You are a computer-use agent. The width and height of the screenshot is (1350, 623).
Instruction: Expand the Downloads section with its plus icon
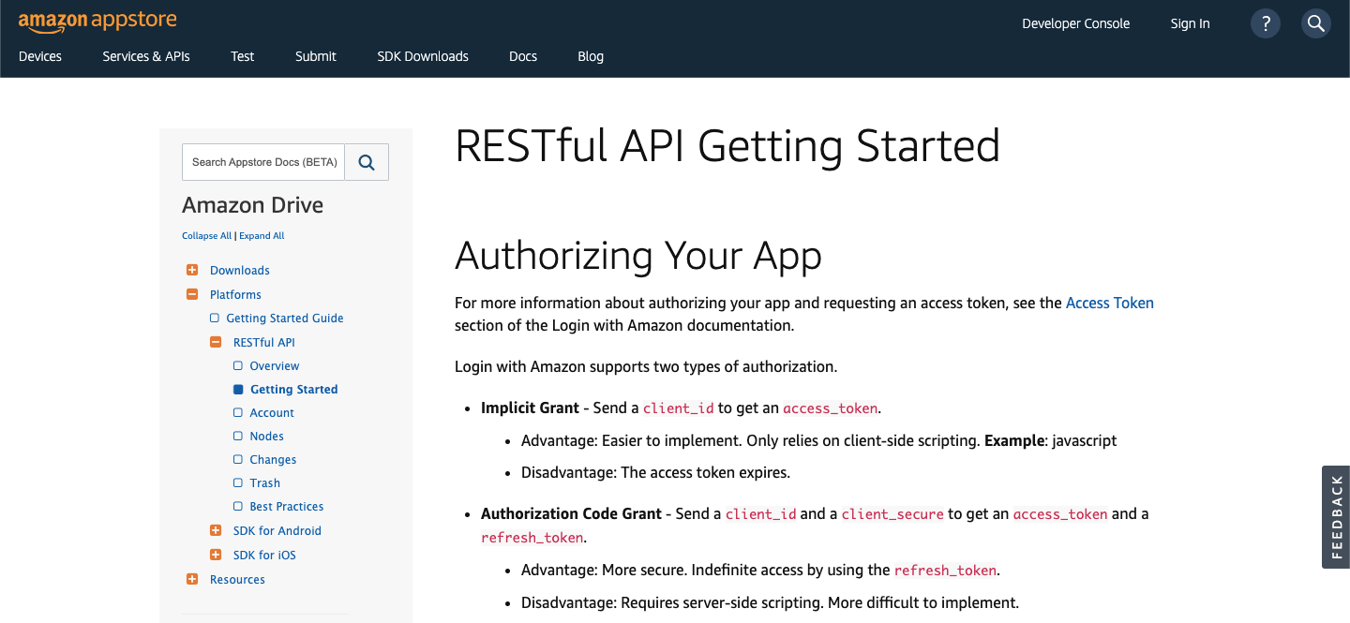[x=192, y=269]
